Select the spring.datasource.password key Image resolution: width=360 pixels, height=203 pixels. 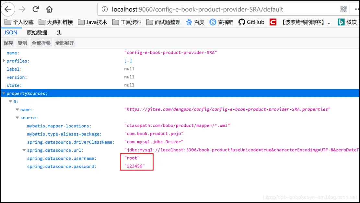(62, 166)
